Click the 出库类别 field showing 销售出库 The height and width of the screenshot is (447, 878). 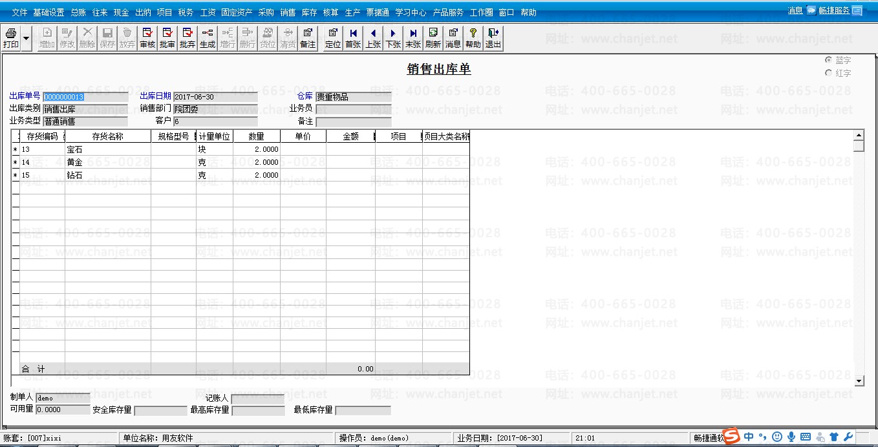coord(85,109)
